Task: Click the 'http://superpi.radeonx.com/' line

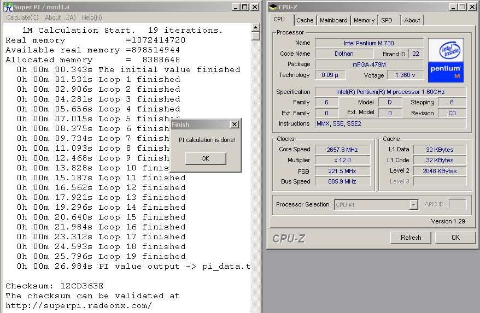Action: [x=79, y=306]
